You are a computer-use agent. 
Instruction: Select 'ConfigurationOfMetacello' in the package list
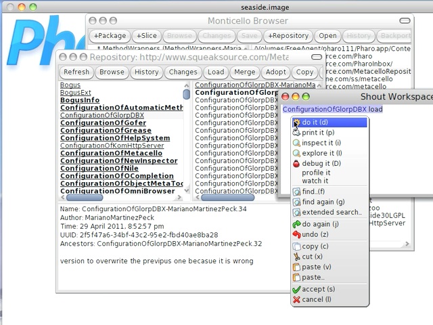111,153
